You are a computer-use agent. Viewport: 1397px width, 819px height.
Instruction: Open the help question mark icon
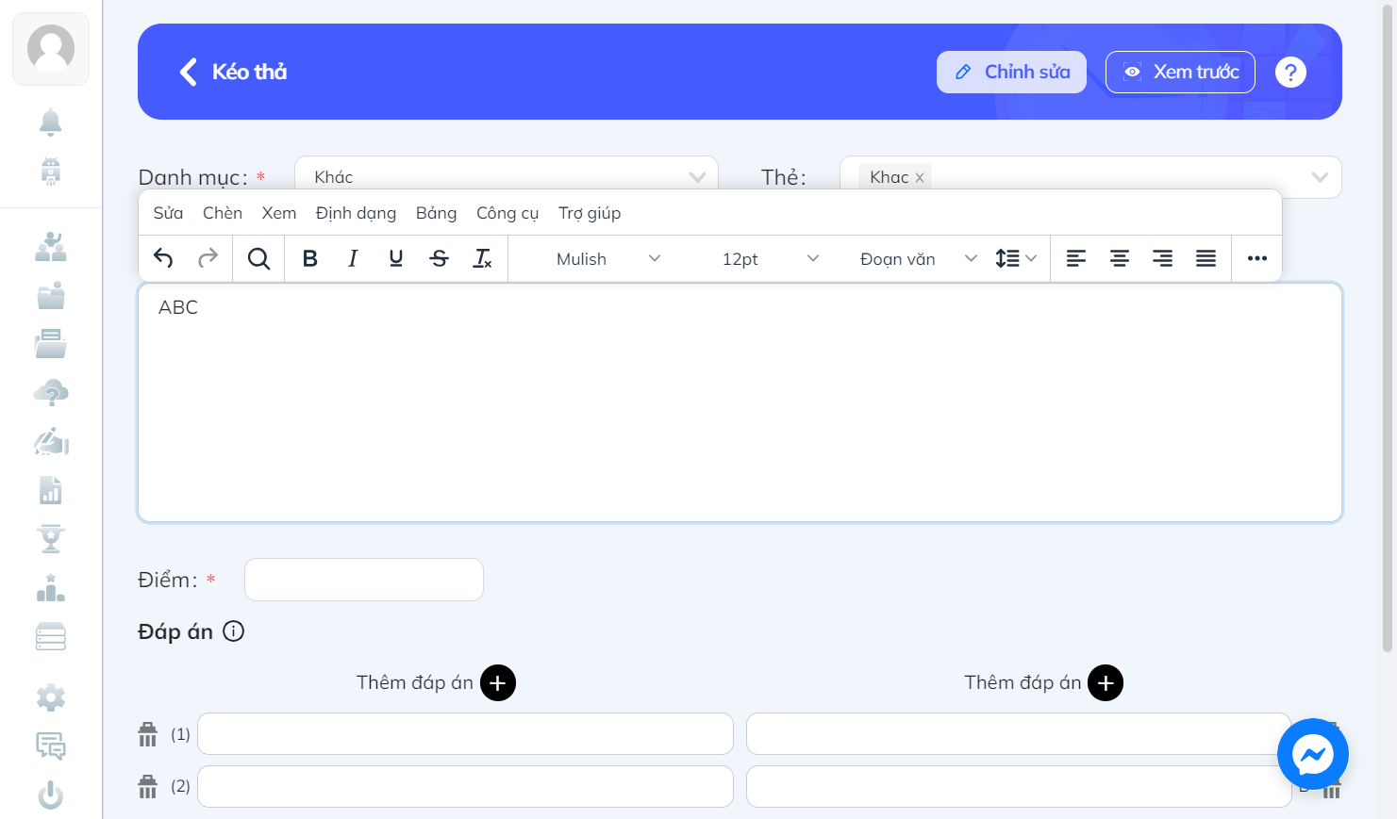[1290, 72]
